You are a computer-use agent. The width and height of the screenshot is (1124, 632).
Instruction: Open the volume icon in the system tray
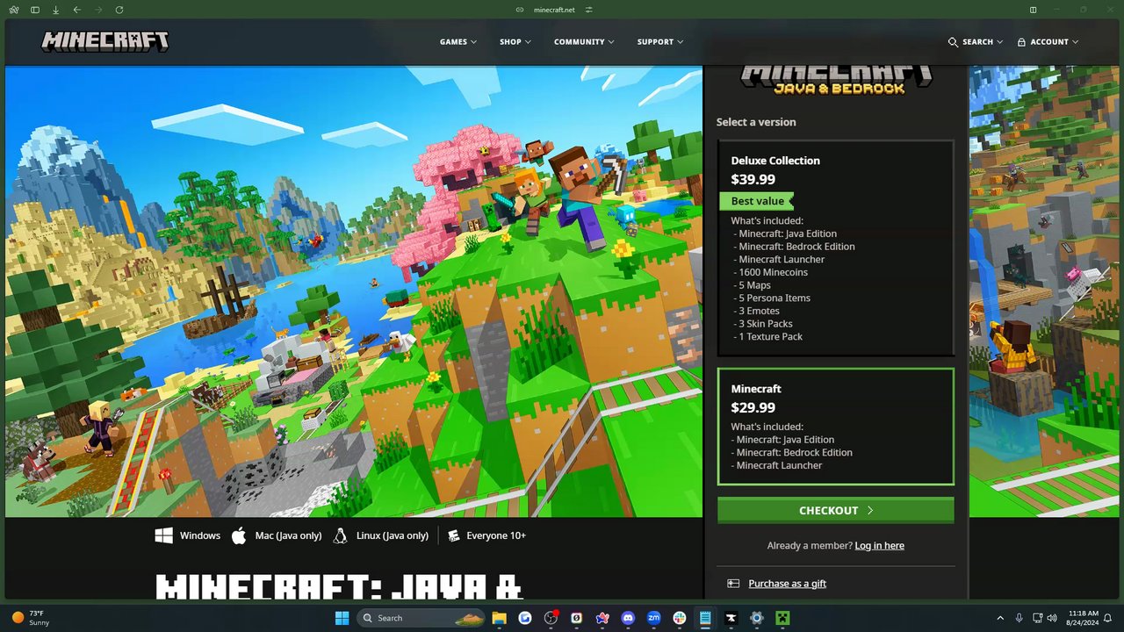(x=1052, y=618)
